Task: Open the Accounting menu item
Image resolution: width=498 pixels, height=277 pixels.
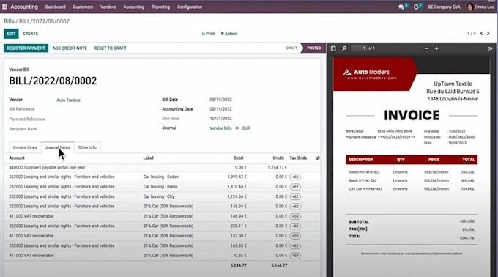Action: point(134,7)
